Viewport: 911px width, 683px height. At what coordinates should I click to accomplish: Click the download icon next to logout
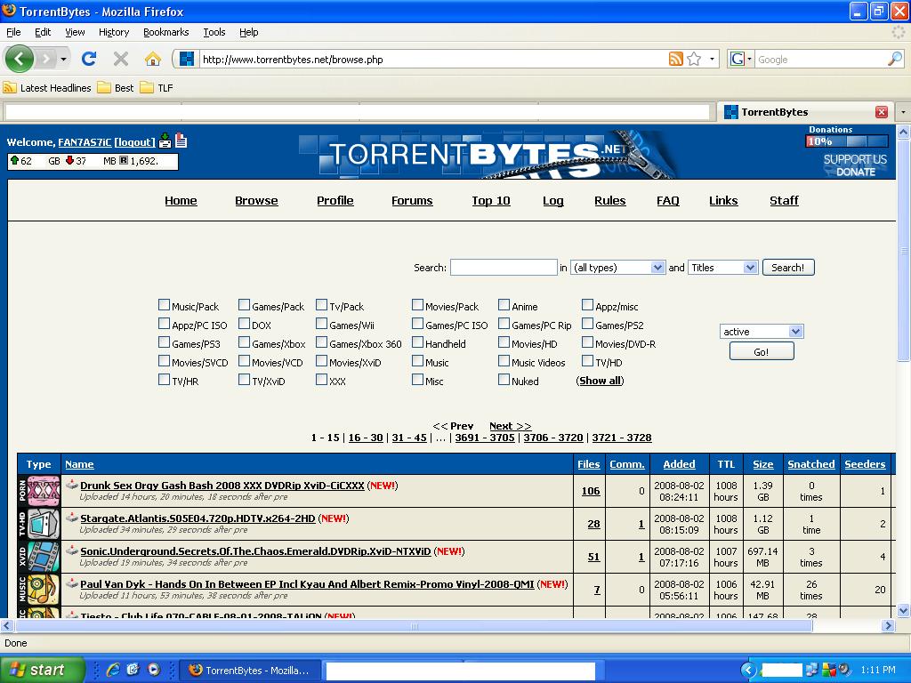[165, 141]
